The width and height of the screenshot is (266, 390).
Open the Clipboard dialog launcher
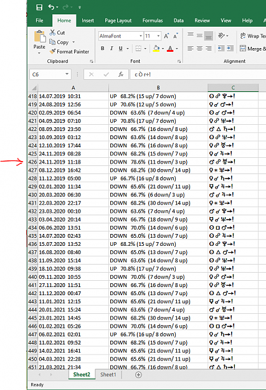(92, 61)
